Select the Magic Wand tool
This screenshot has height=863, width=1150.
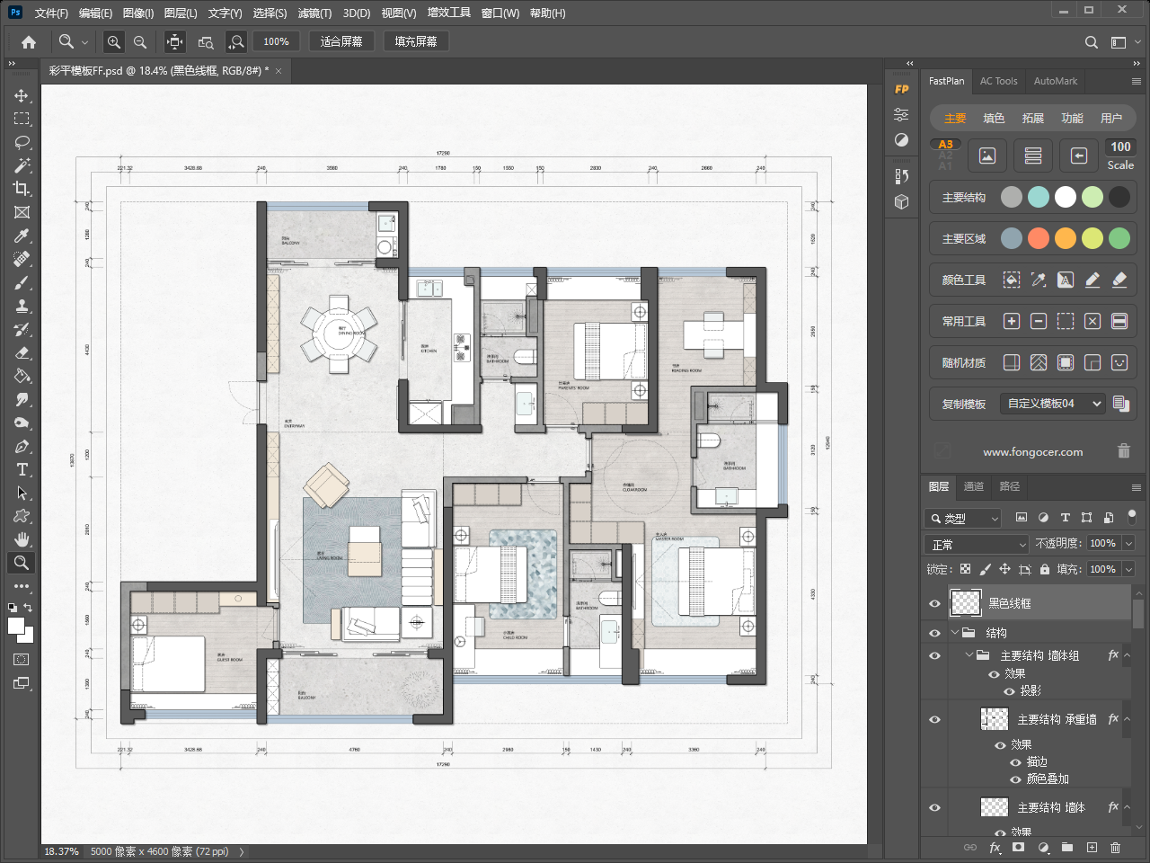pyautogui.click(x=22, y=165)
